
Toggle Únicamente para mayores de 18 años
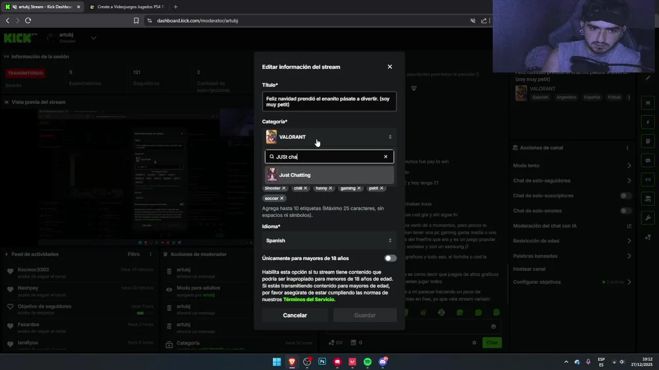390,258
